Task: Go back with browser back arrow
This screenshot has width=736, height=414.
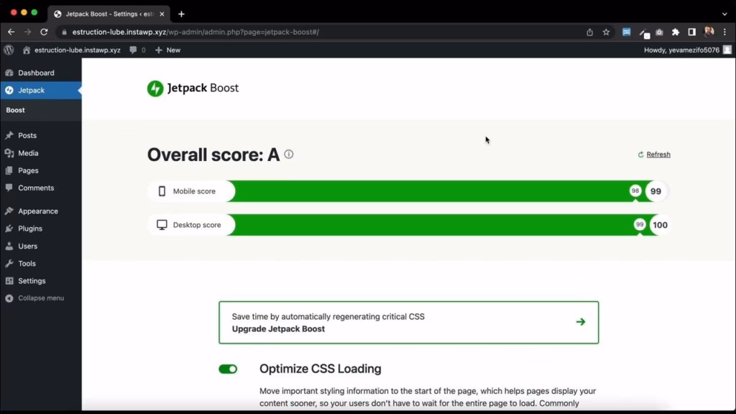Action: pyautogui.click(x=11, y=32)
